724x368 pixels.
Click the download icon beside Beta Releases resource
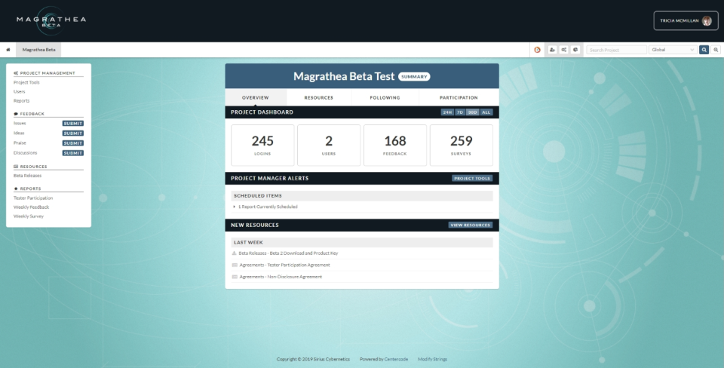coord(234,253)
